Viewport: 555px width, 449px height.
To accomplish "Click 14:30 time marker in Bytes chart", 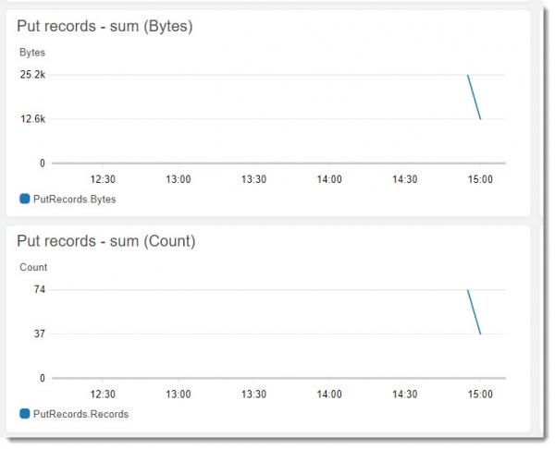I will pyautogui.click(x=404, y=179).
